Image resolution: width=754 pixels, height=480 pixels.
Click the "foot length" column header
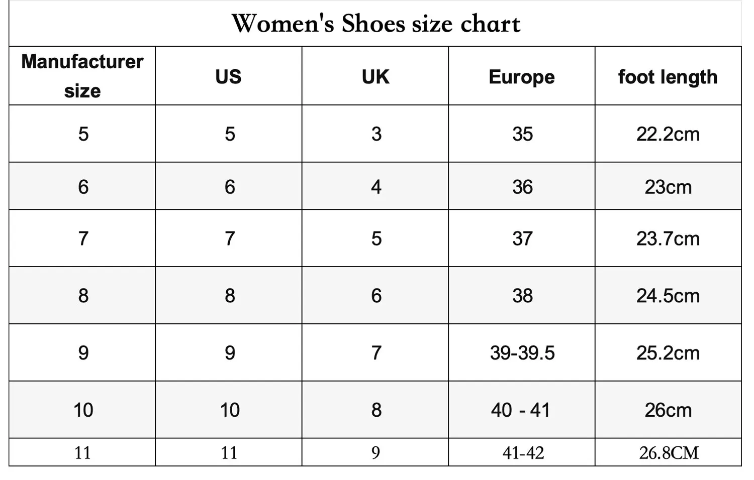[x=668, y=77]
